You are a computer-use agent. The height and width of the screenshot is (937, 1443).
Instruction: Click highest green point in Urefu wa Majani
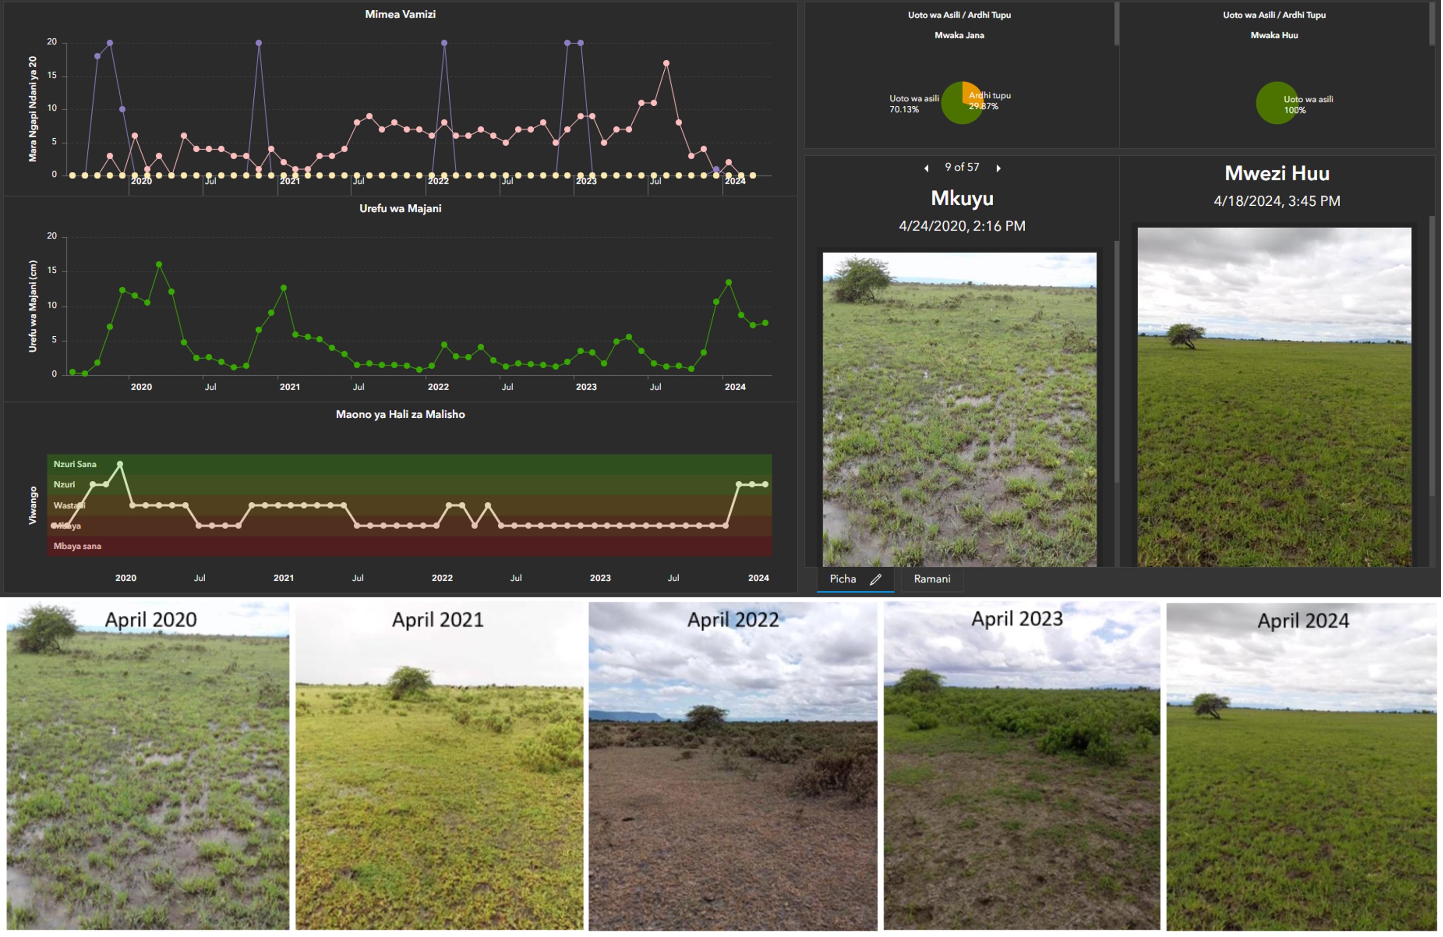[x=159, y=264]
